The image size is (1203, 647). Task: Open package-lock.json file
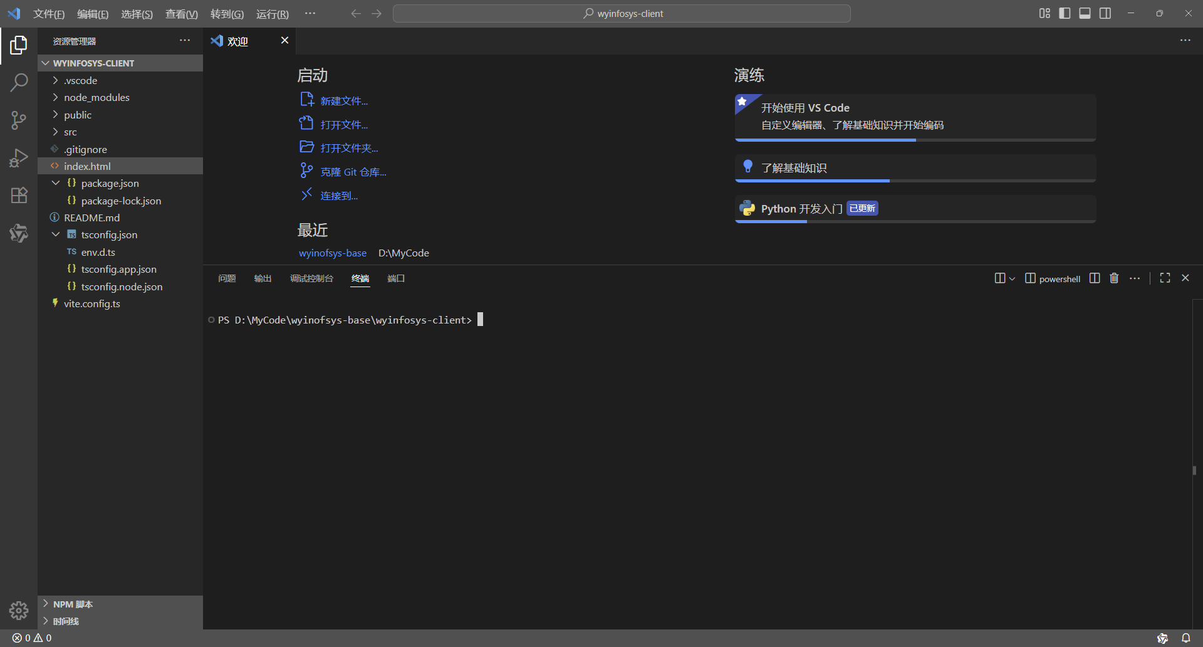tap(120, 201)
